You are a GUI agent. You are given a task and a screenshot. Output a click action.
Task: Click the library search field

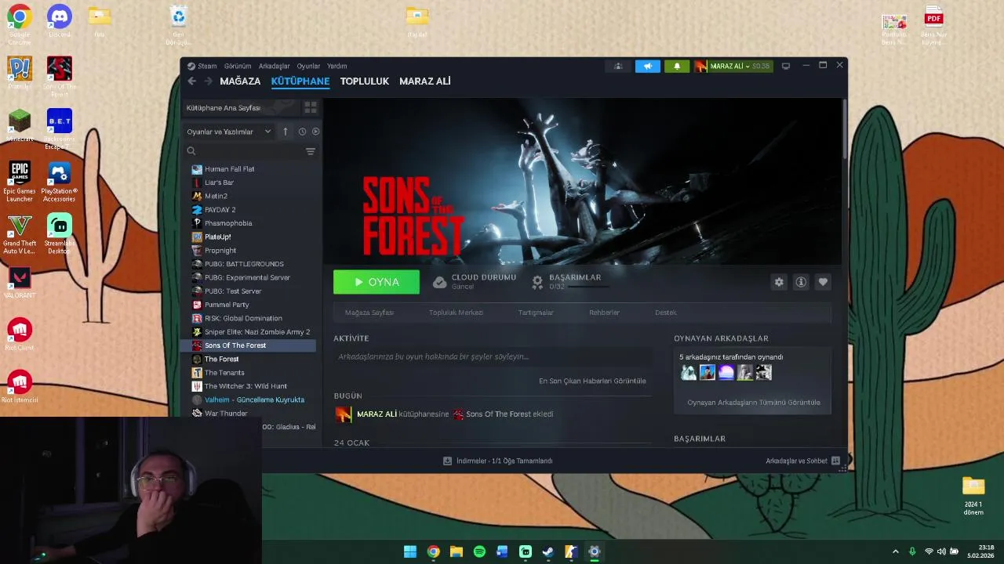pyautogui.click(x=243, y=151)
